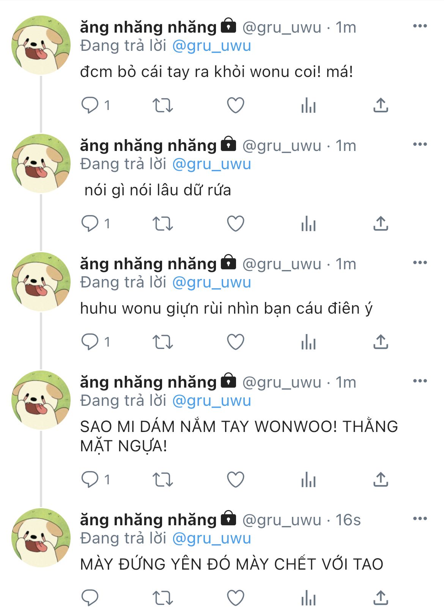Share the "nói gì nói lâu dữ rứa" tweet
Viewport: 444px width, 614px height.
(x=381, y=223)
